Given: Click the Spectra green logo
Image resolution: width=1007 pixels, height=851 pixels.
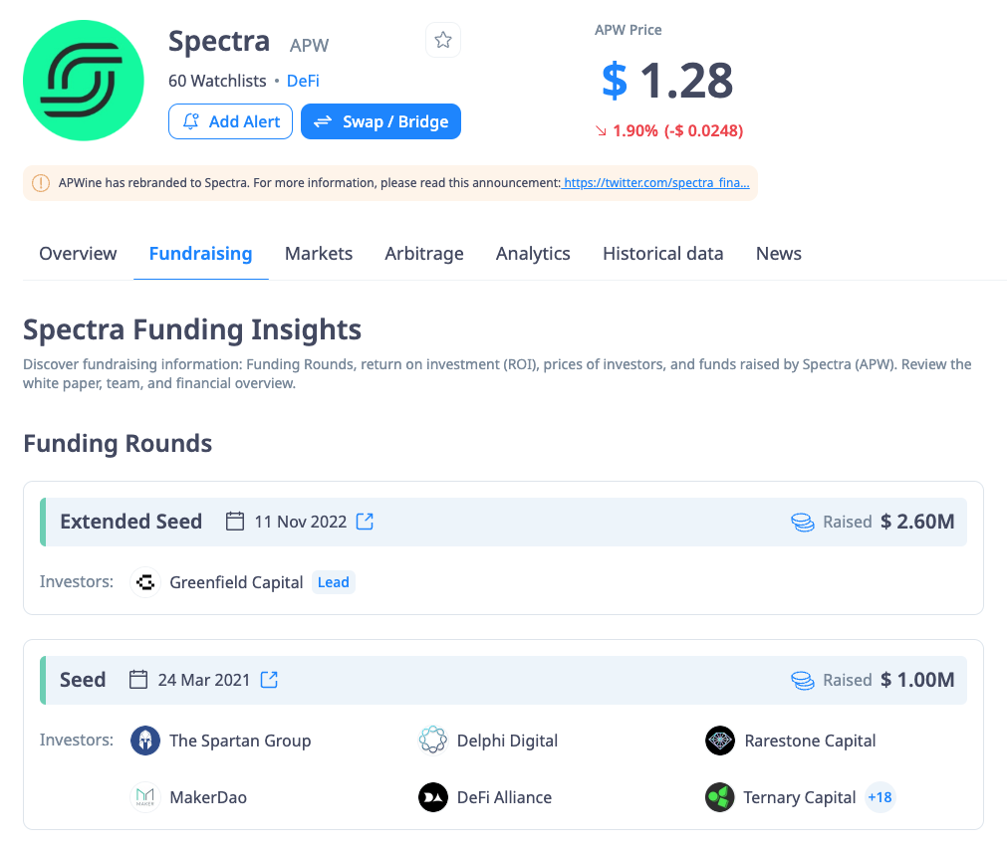Looking at the screenshot, I should tap(84, 81).
